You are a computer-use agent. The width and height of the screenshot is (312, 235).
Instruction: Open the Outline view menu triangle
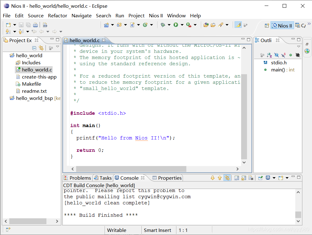(299, 47)
